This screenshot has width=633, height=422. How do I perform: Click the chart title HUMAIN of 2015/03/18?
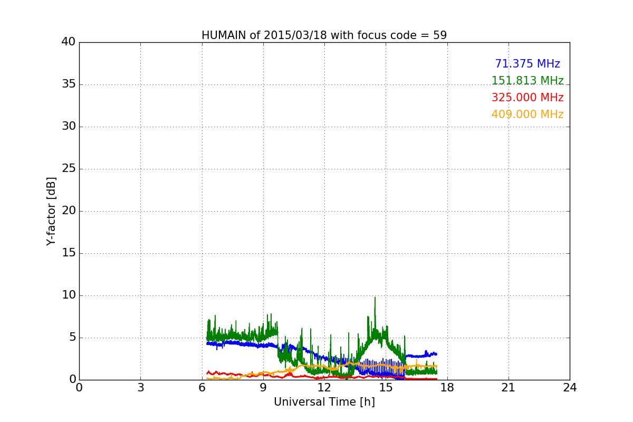click(324, 35)
